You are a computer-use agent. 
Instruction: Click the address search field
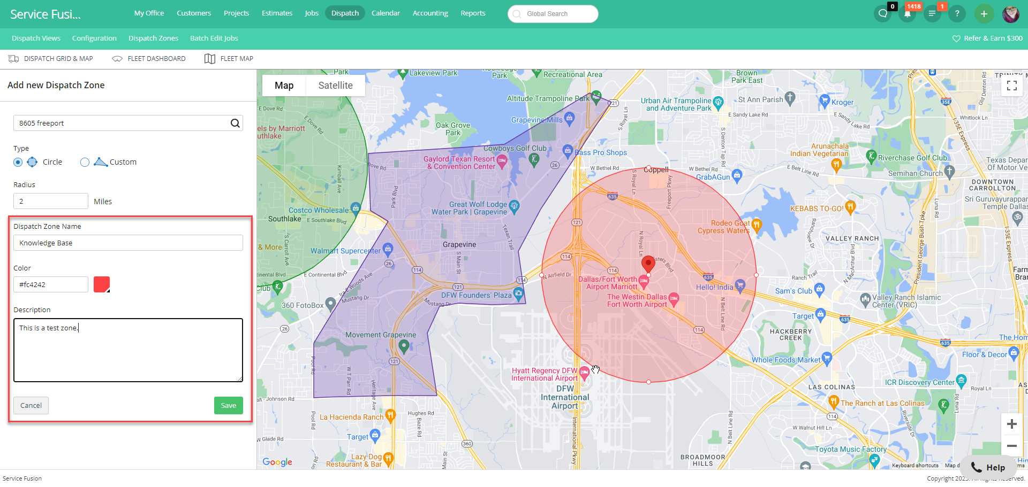[128, 123]
